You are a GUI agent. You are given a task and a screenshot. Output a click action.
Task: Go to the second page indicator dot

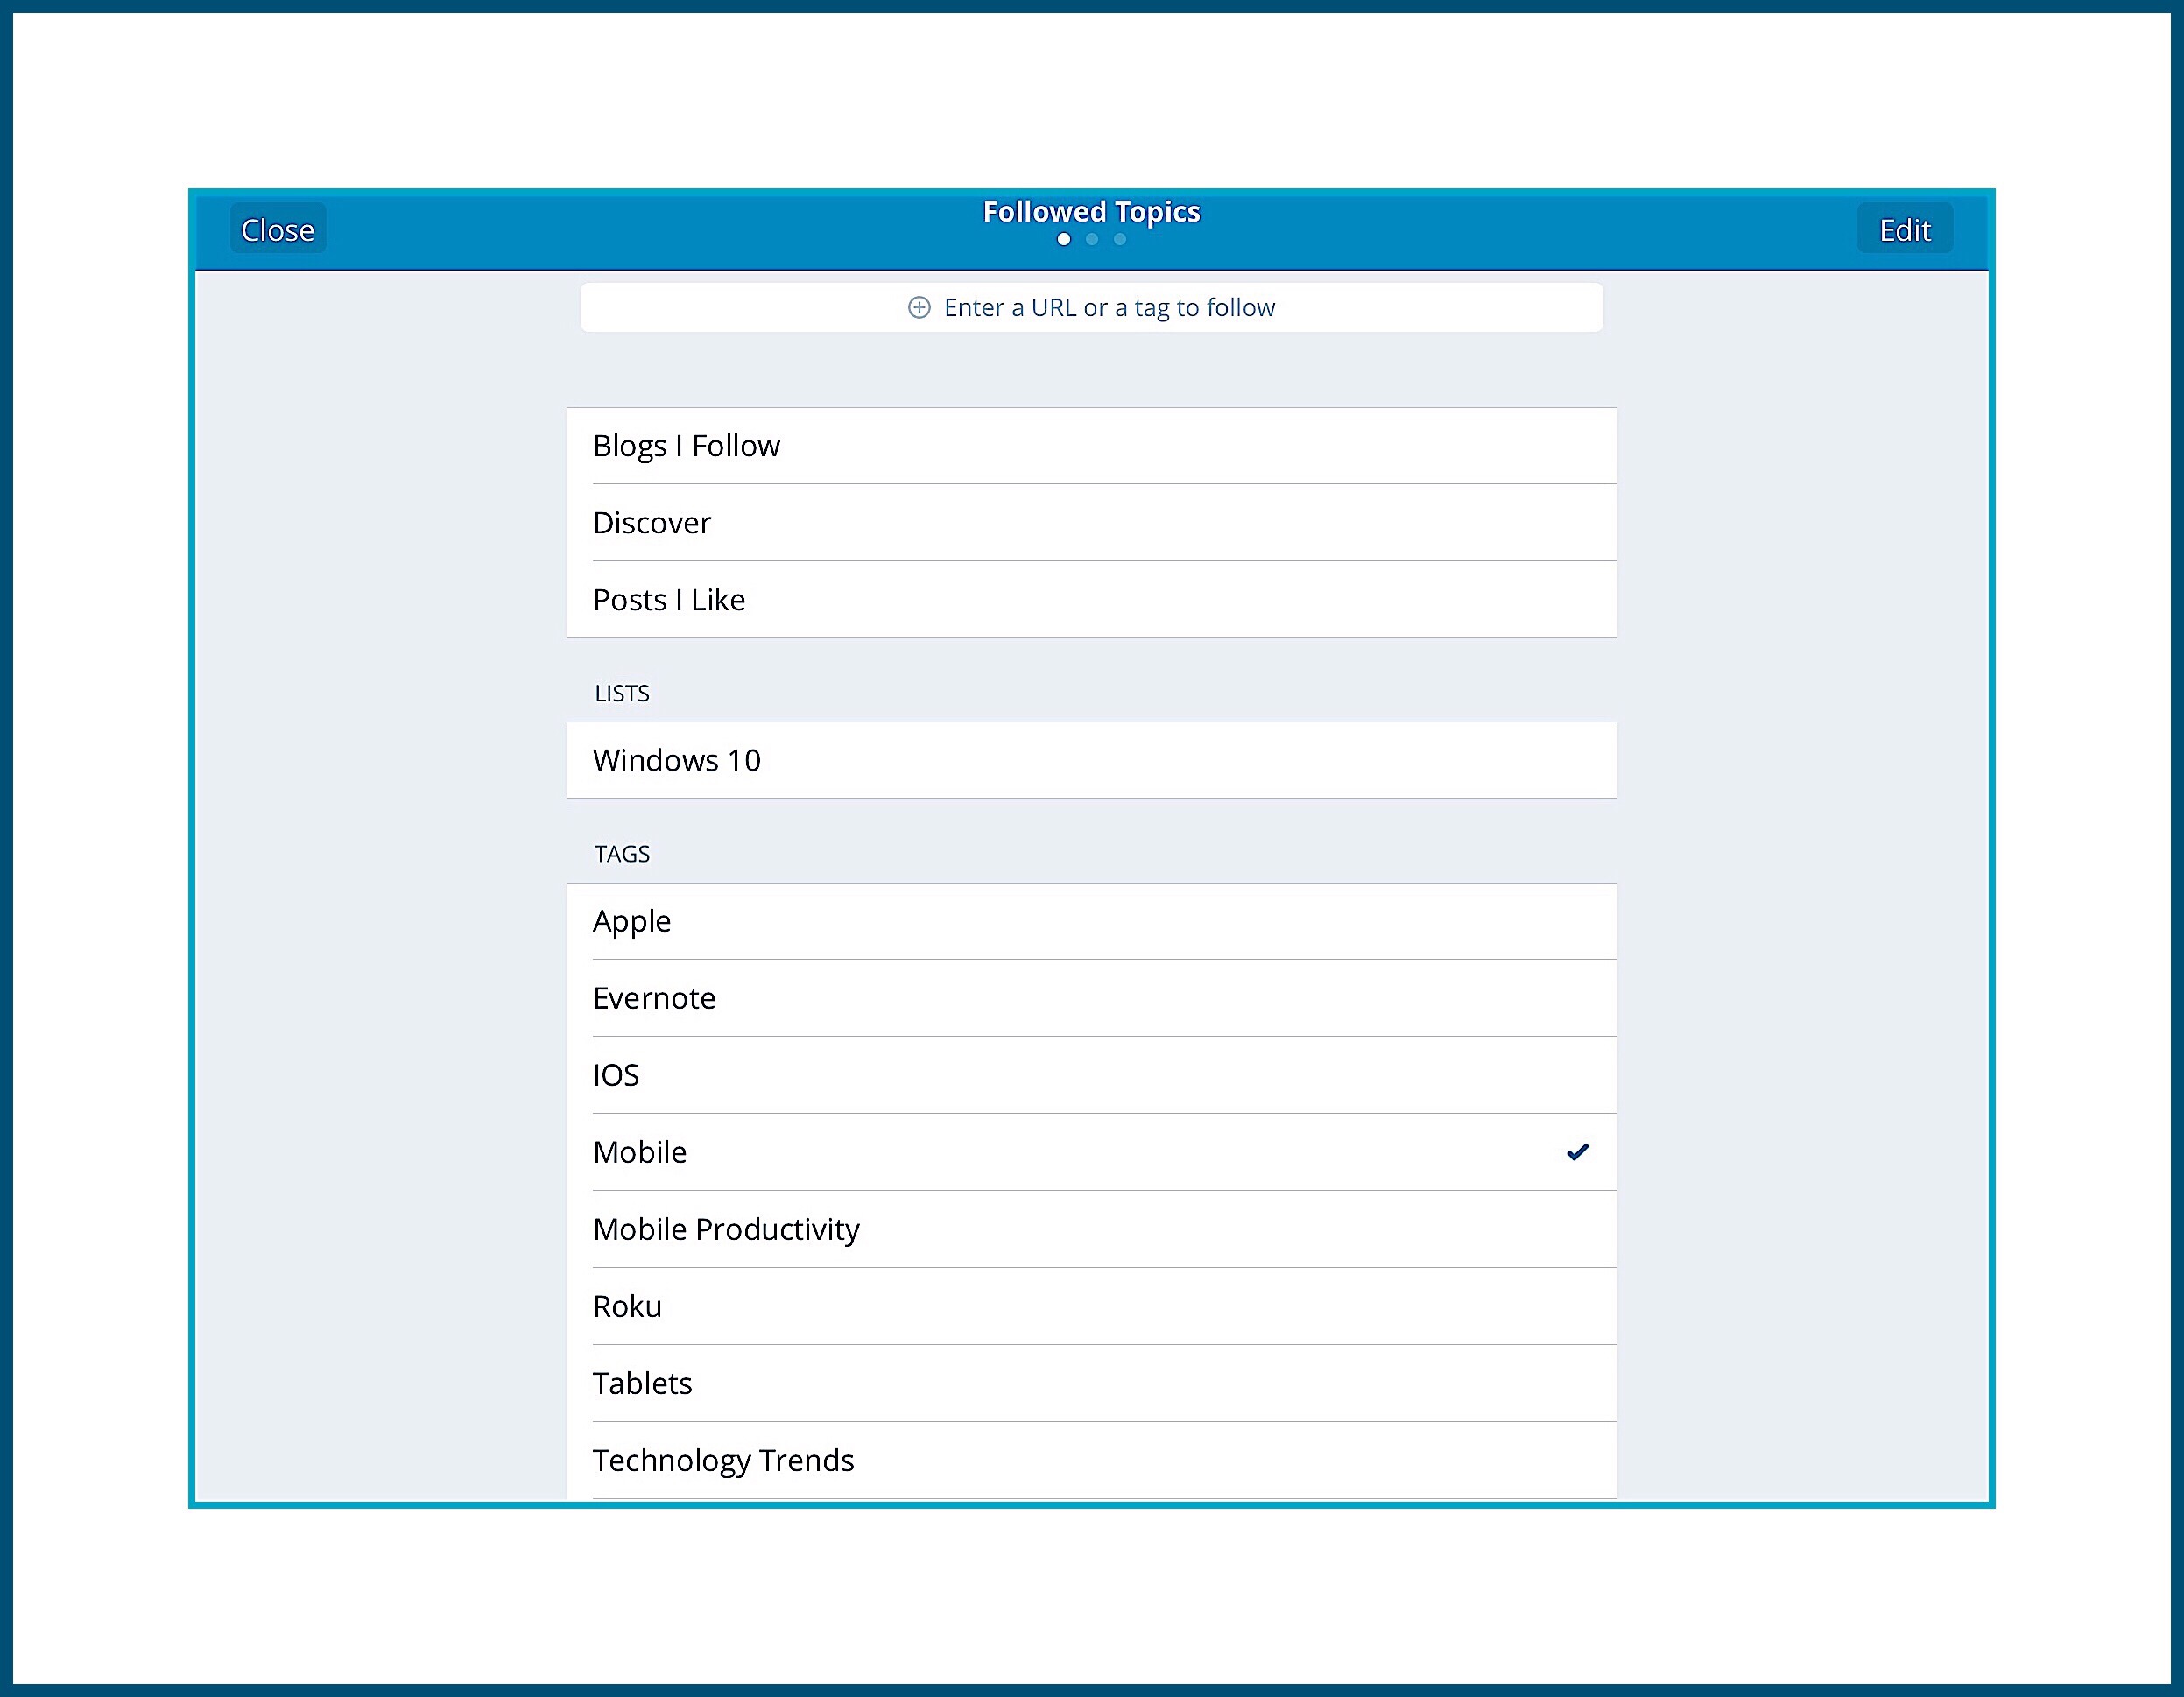click(1092, 239)
